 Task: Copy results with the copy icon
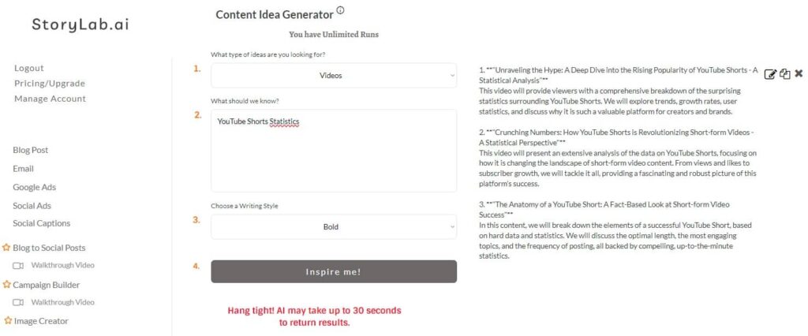pyautogui.click(x=784, y=73)
